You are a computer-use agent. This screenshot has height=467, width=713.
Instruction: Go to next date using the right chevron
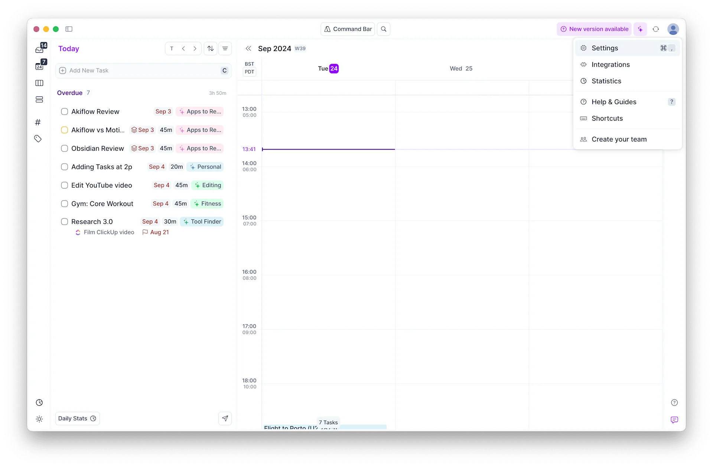[x=195, y=48]
